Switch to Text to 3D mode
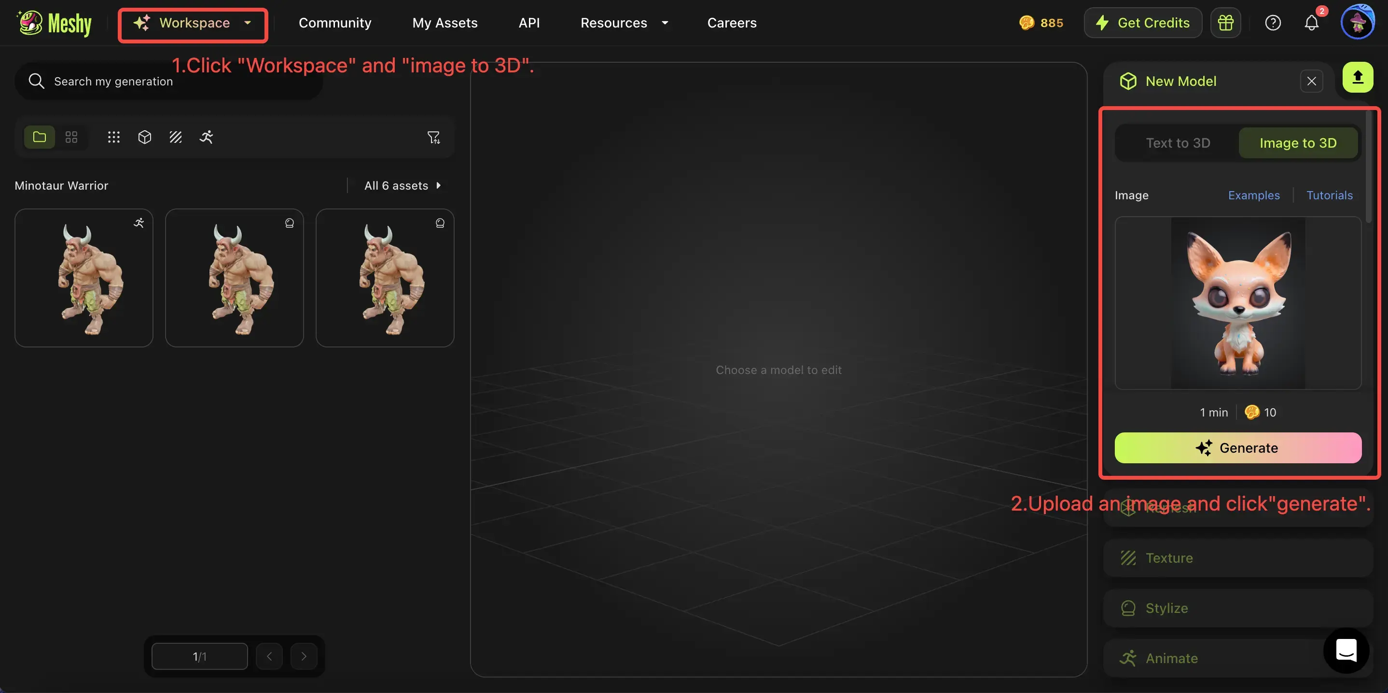This screenshot has height=693, width=1388. [x=1178, y=142]
